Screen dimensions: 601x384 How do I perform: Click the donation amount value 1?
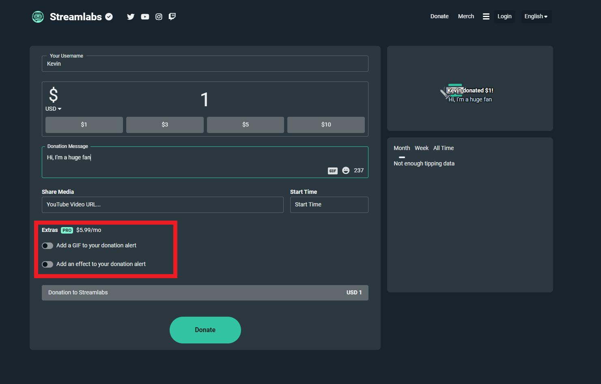click(205, 99)
